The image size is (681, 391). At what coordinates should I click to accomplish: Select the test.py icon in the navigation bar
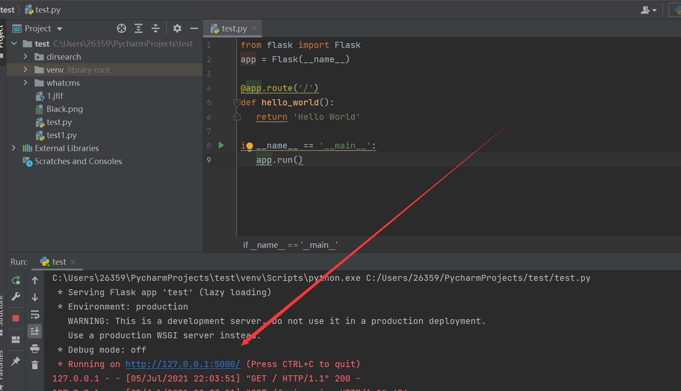pos(29,10)
